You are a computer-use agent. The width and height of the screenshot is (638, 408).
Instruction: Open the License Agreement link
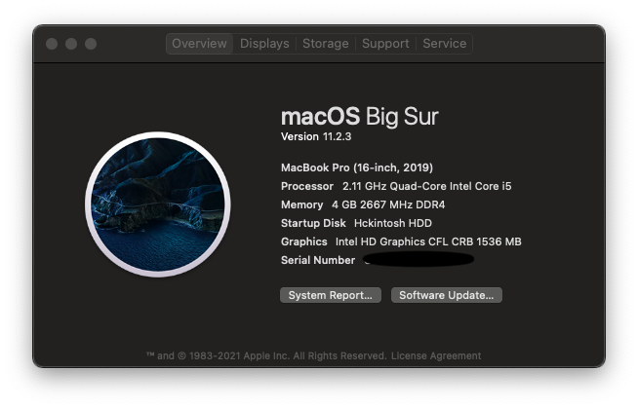tap(436, 356)
